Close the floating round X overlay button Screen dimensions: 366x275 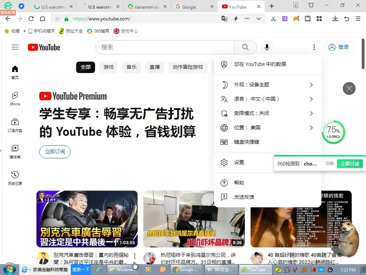349,88
